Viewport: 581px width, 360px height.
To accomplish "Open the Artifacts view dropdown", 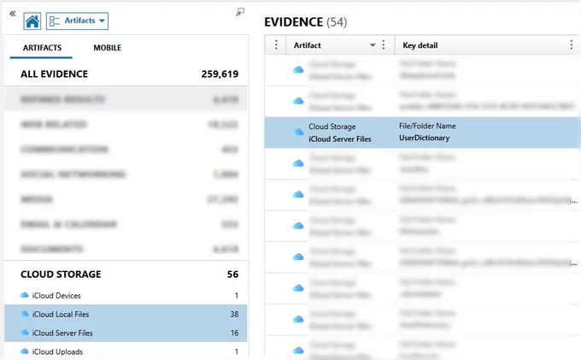I will (x=77, y=21).
